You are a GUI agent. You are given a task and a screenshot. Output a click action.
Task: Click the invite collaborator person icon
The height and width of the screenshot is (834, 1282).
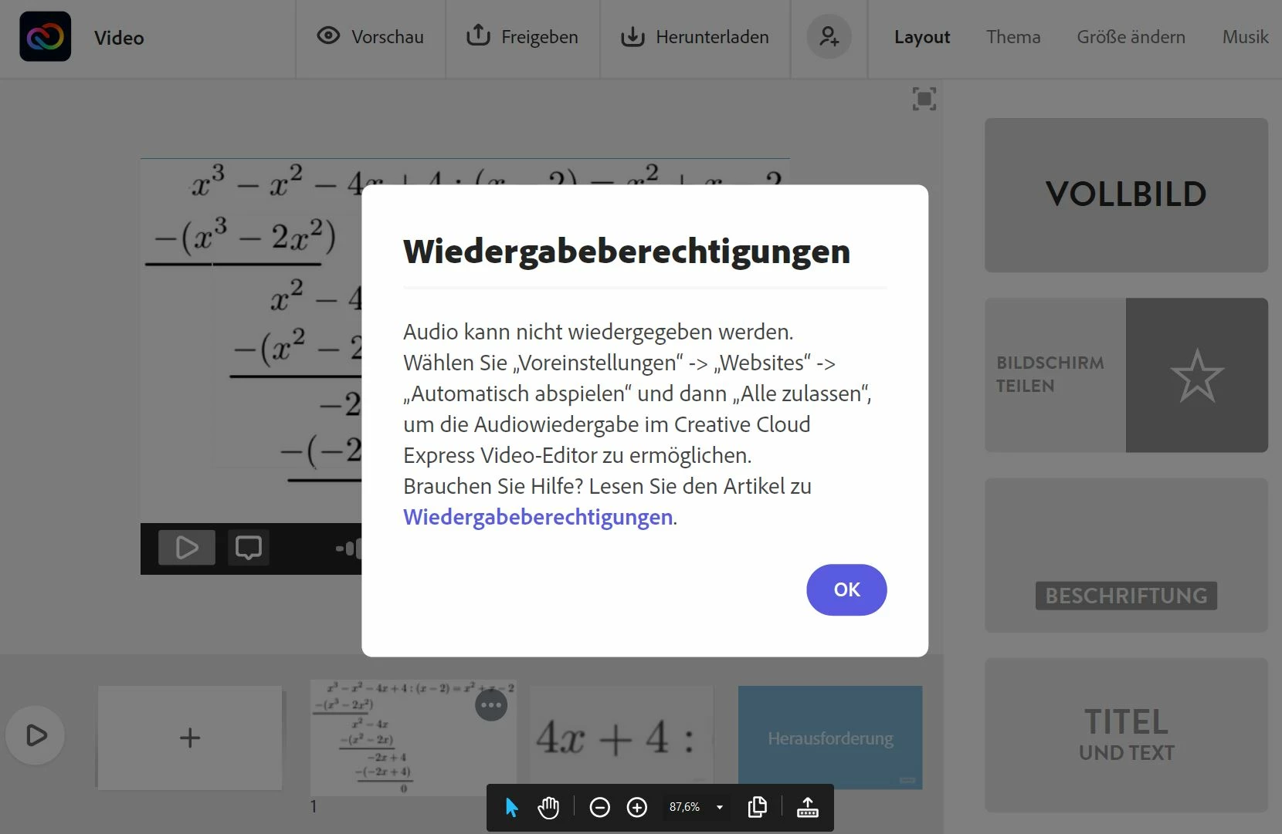point(829,36)
